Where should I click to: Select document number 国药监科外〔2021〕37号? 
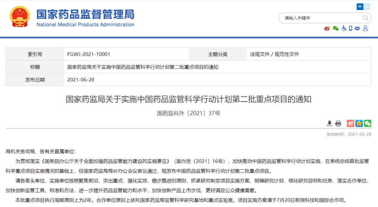189,113
